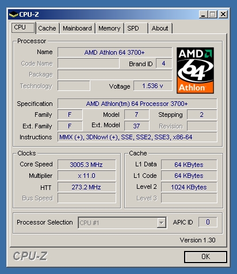This screenshot has width=237, height=274.
Task: Click the APIC ID value 0
Action: click(x=208, y=222)
